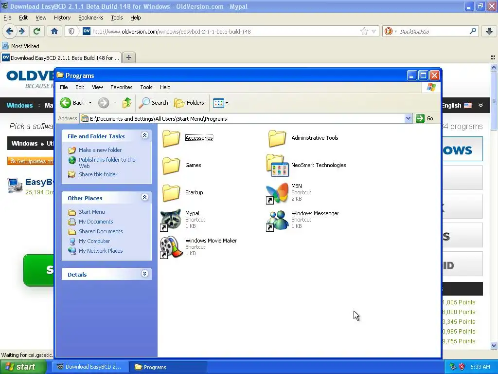Image resolution: width=498 pixels, height=374 pixels.
Task: Click the Mypal home icon
Action: coord(54,31)
